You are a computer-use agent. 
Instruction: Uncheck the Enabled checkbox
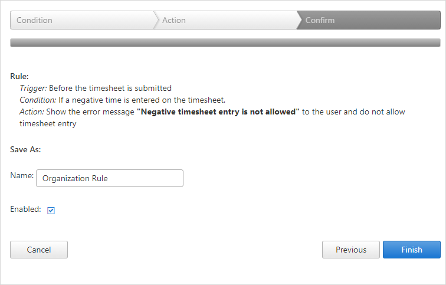coord(51,211)
